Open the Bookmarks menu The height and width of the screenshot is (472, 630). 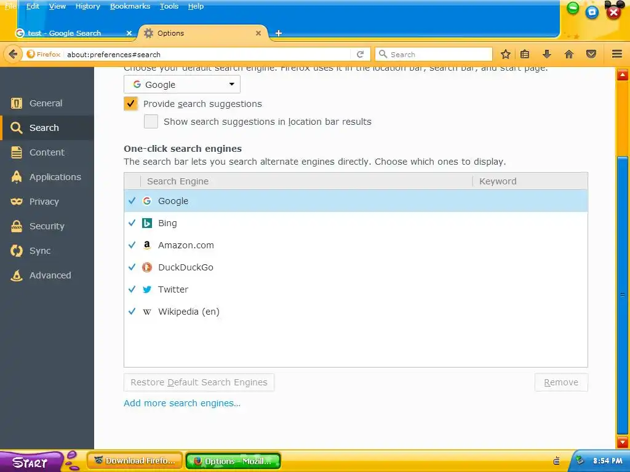click(x=130, y=6)
